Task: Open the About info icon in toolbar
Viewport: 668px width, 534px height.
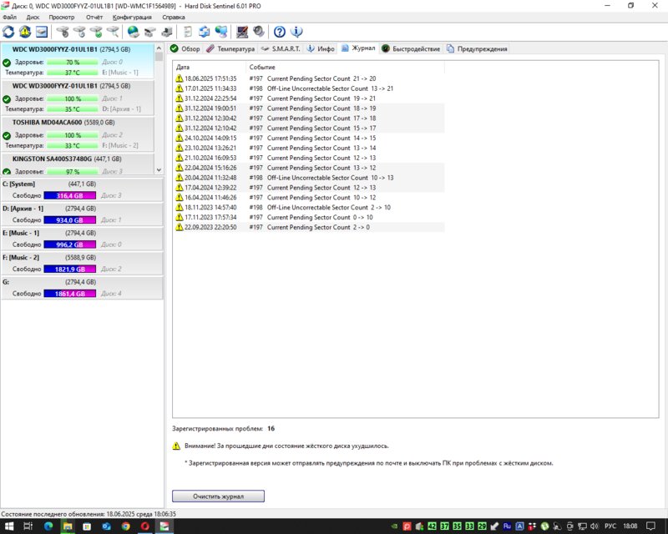Action: coord(296,32)
